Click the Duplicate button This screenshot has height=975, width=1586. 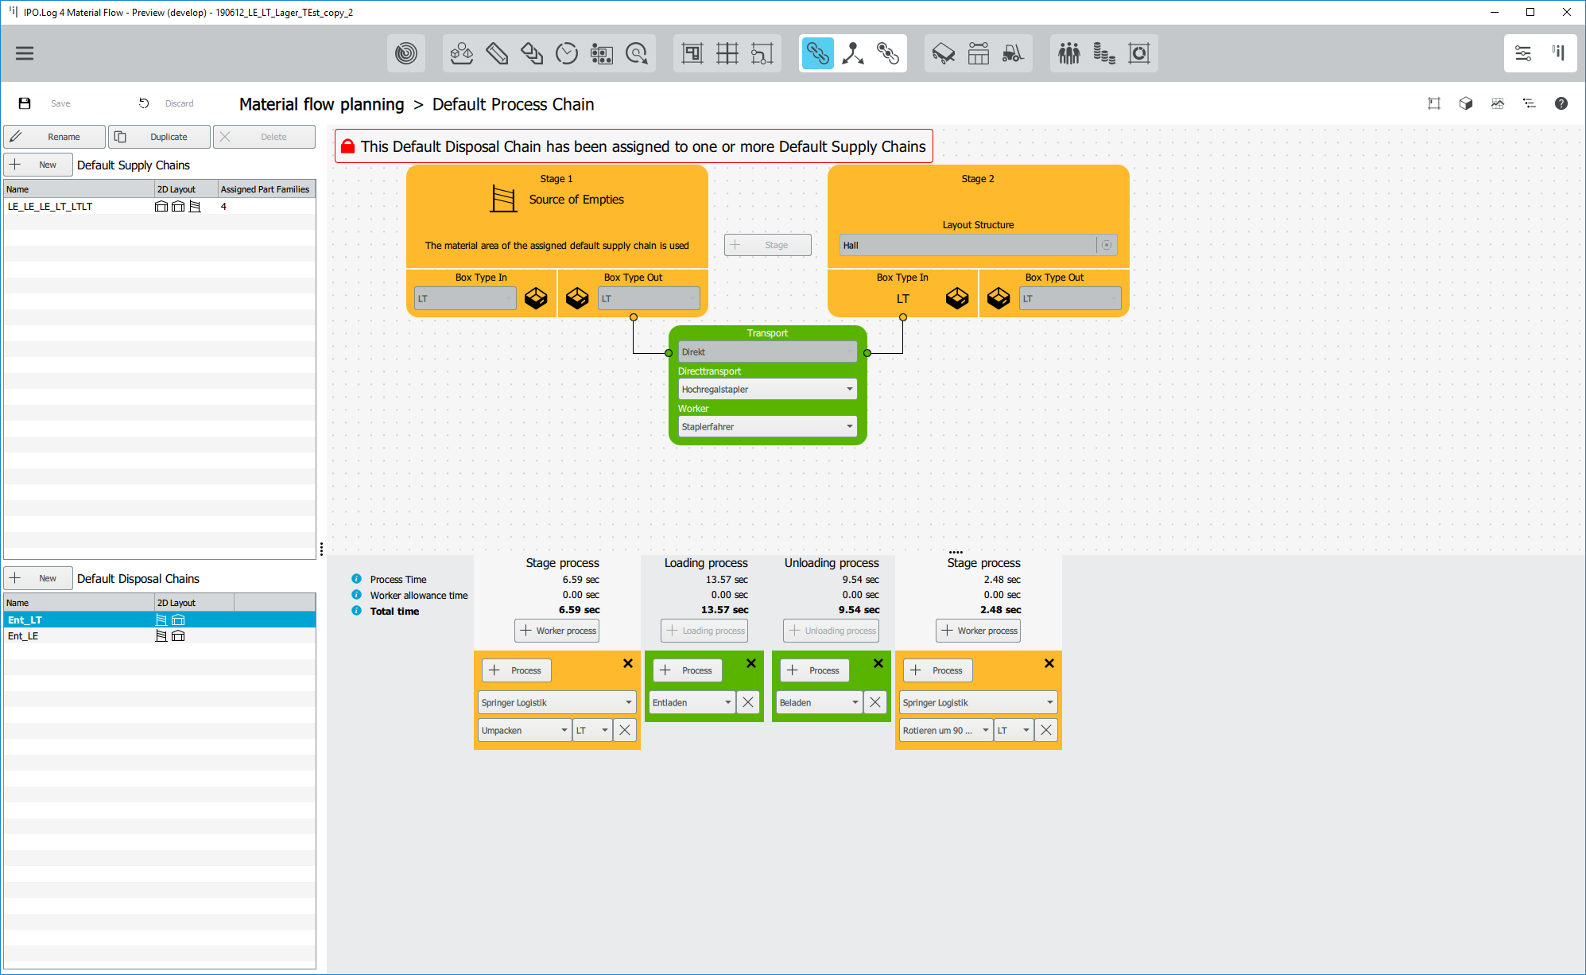[159, 137]
